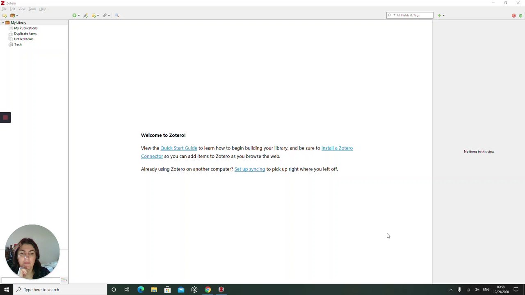
Task: Open the Add Attachment paperclip dropdown
Action: point(106,16)
